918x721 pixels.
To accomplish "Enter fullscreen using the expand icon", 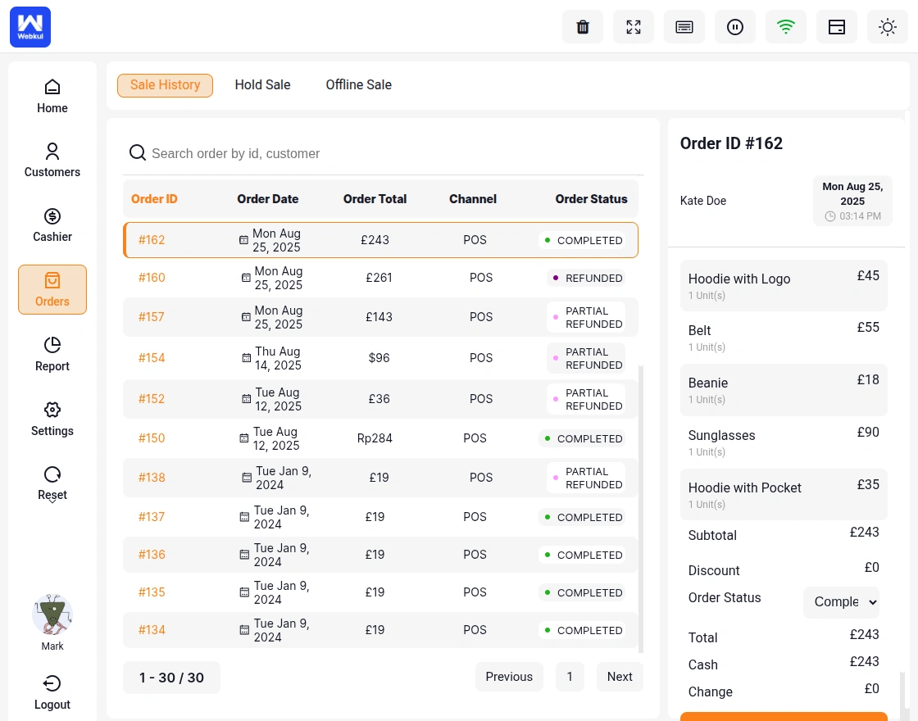I will 634,27.
